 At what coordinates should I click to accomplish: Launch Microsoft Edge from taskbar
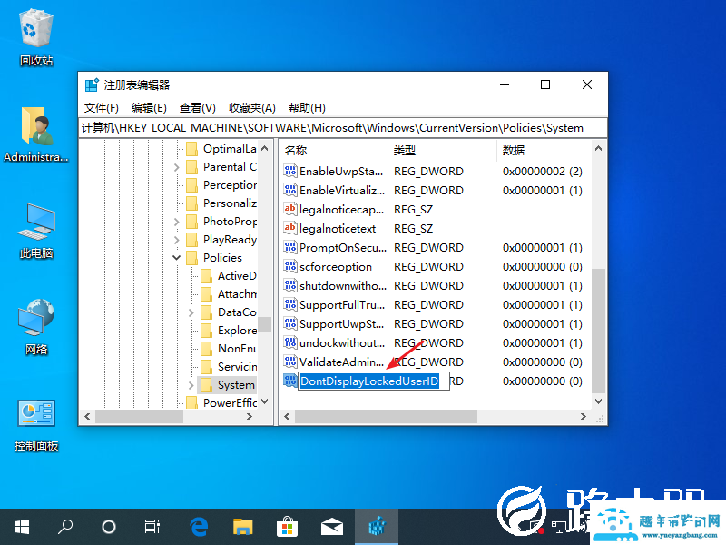[199, 527]
